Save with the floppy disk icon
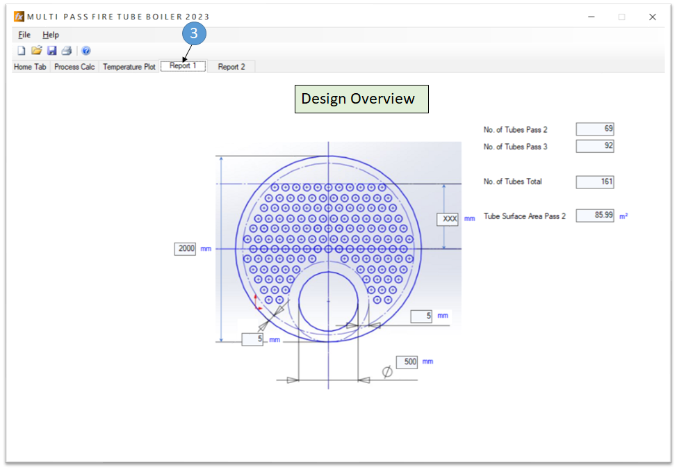Viewport: 677px width, 470px height. [x=52, y=51]
